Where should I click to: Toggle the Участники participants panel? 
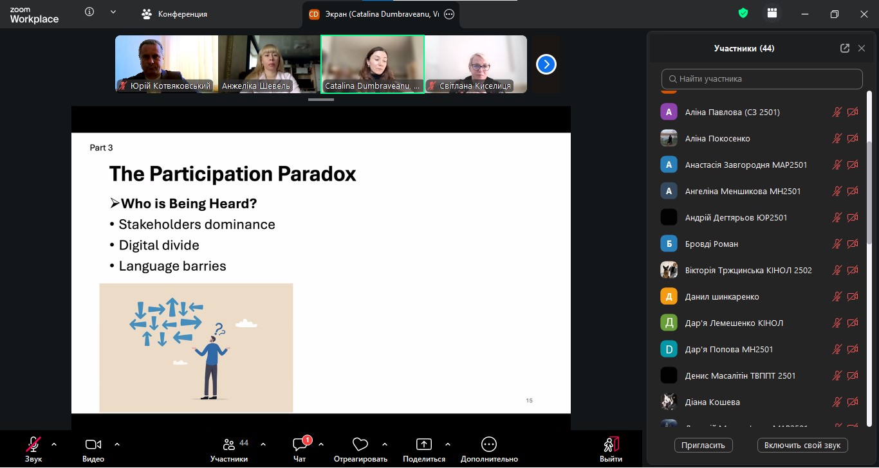pyautogui.click(x=229, y=445)
